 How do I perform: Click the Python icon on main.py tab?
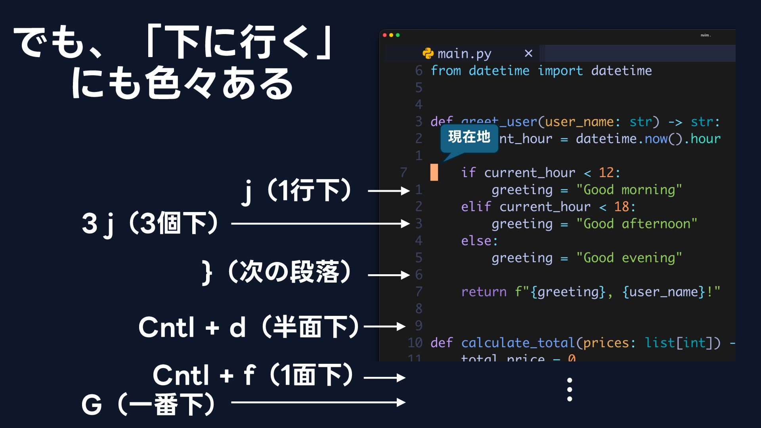pos(428,53)
